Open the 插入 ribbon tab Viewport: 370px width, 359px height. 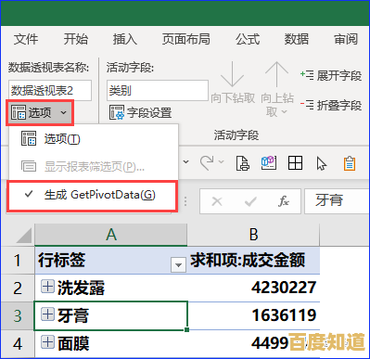point(125,39)
